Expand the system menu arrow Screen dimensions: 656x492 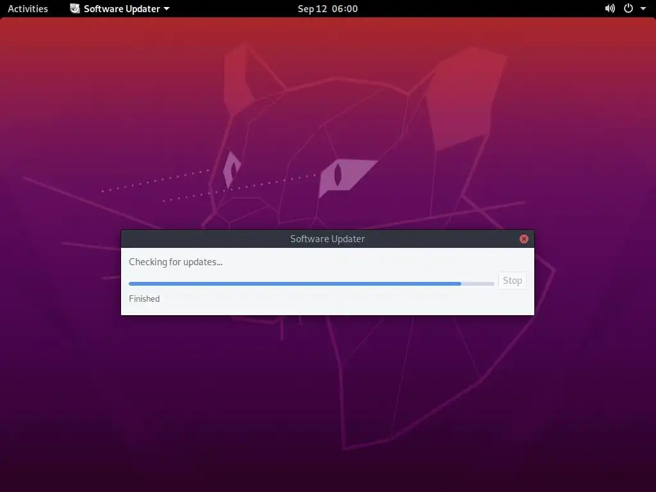click(643, 9)
